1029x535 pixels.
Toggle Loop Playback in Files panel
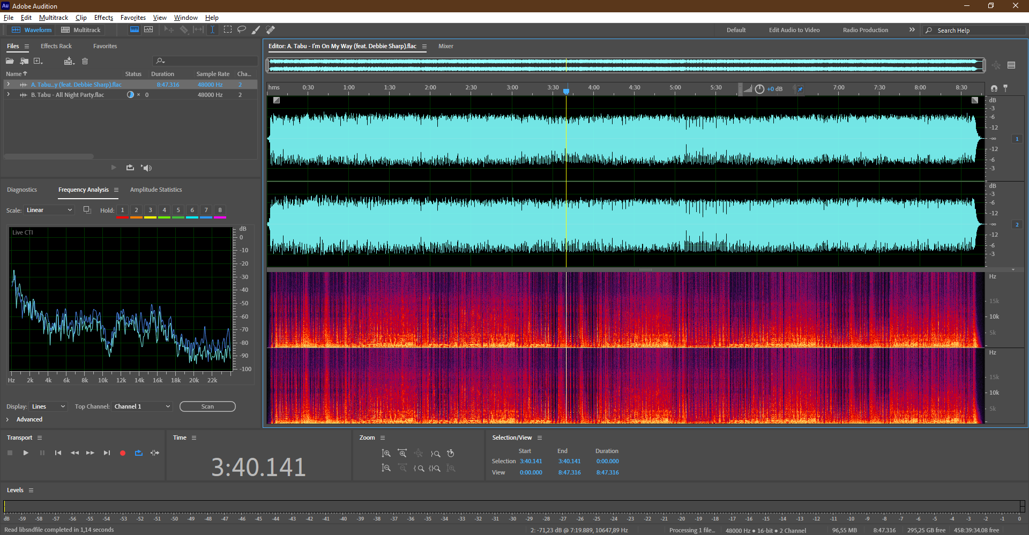130,168
